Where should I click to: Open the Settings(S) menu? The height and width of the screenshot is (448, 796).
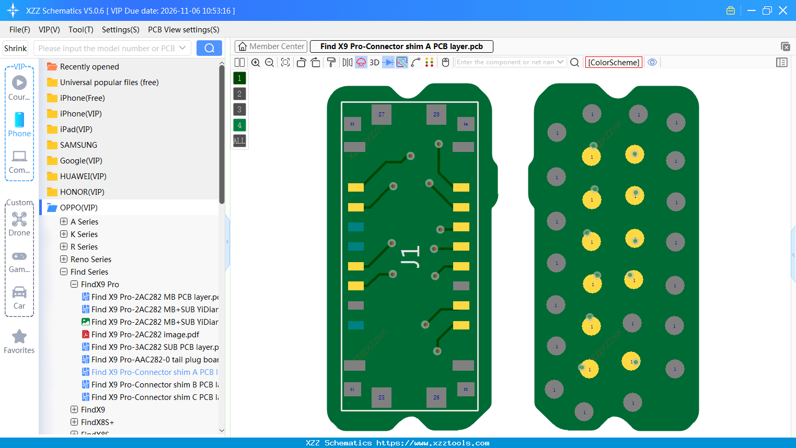tap(121, 30)
